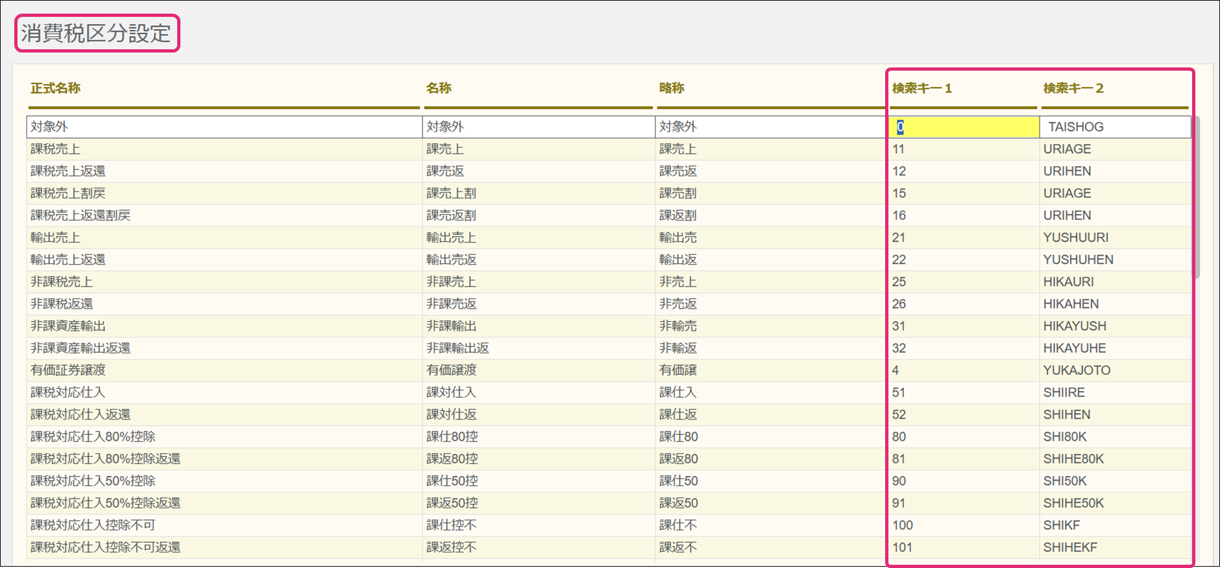
Task: Click the 正式名称 field of the 対象外 row
Action: [224, 127]
